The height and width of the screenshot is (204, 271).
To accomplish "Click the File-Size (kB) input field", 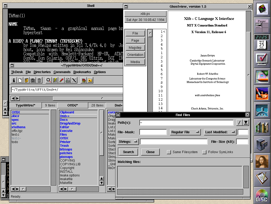I will tap(242, 141).
